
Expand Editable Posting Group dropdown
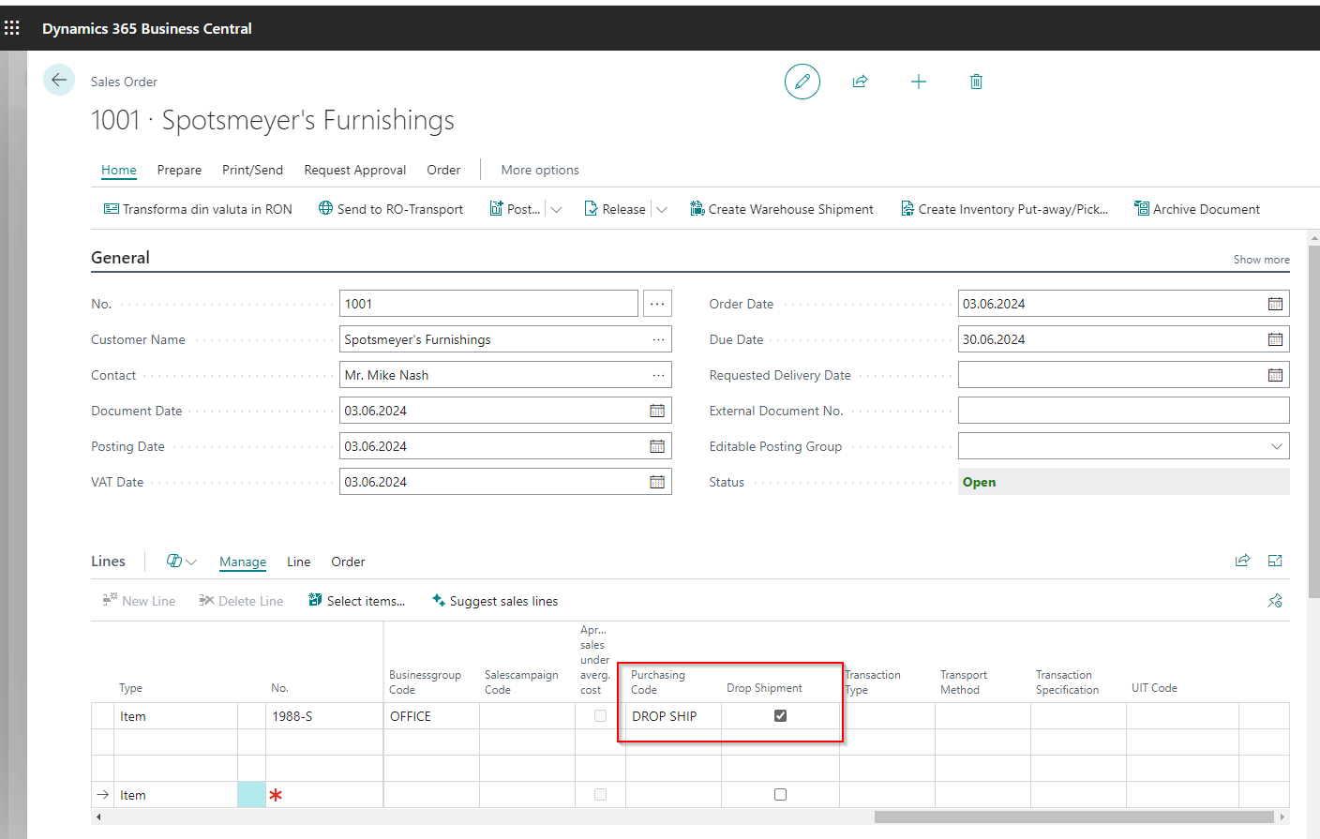[1276, 446]
